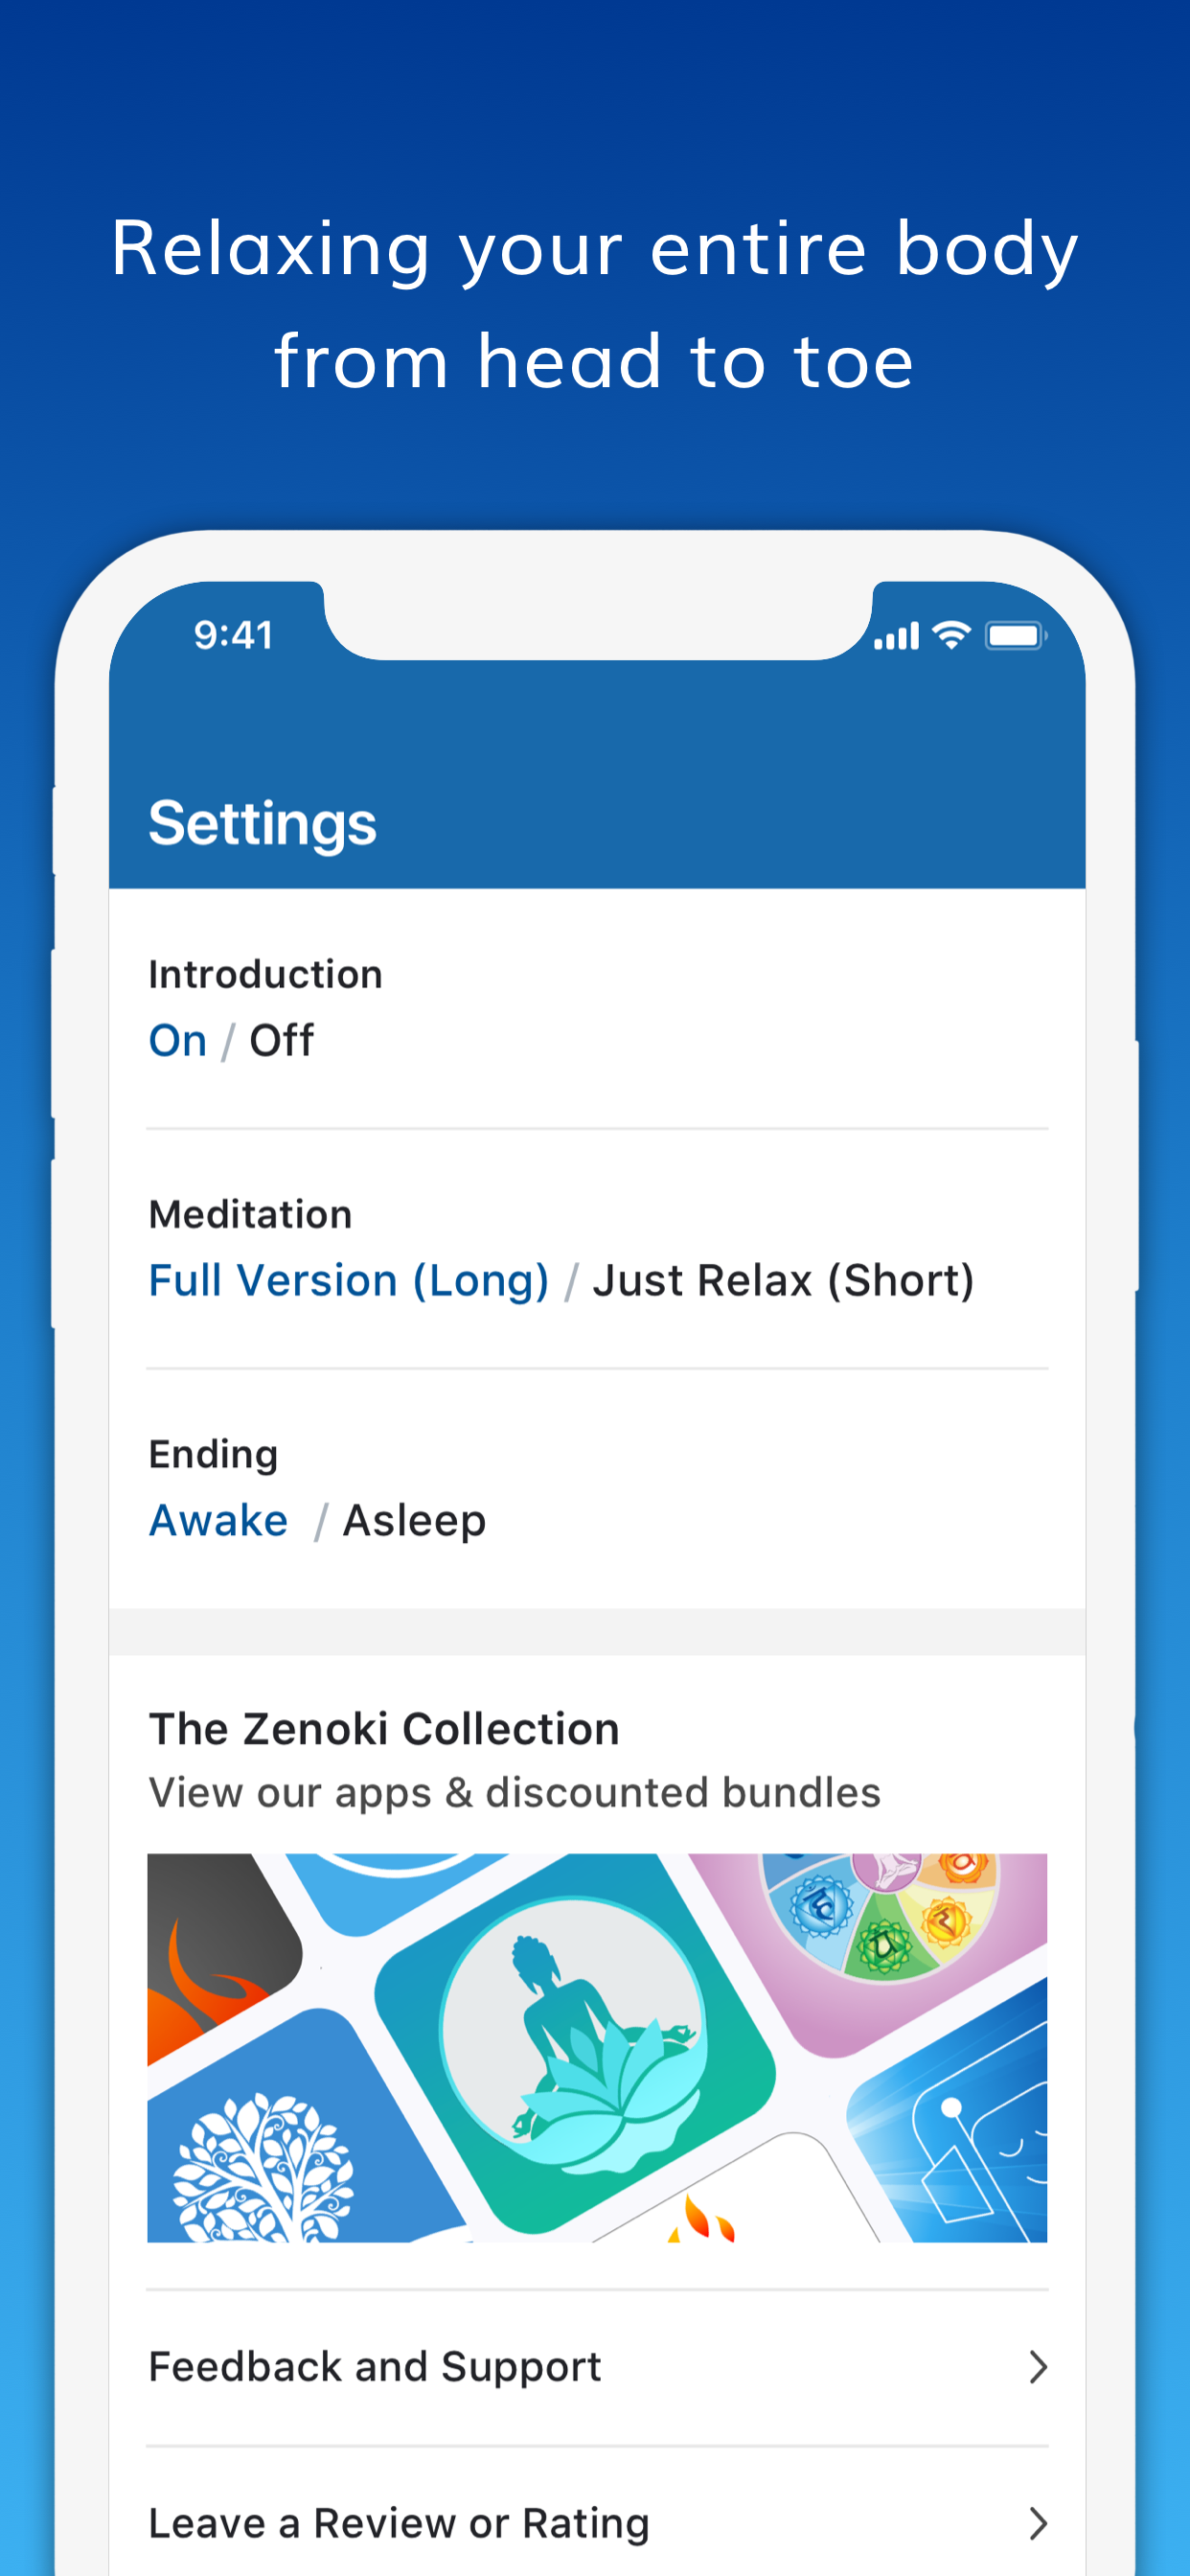
Task: Turn Introduction Off
Action: pyautogui.click(x=281, y=1041)
